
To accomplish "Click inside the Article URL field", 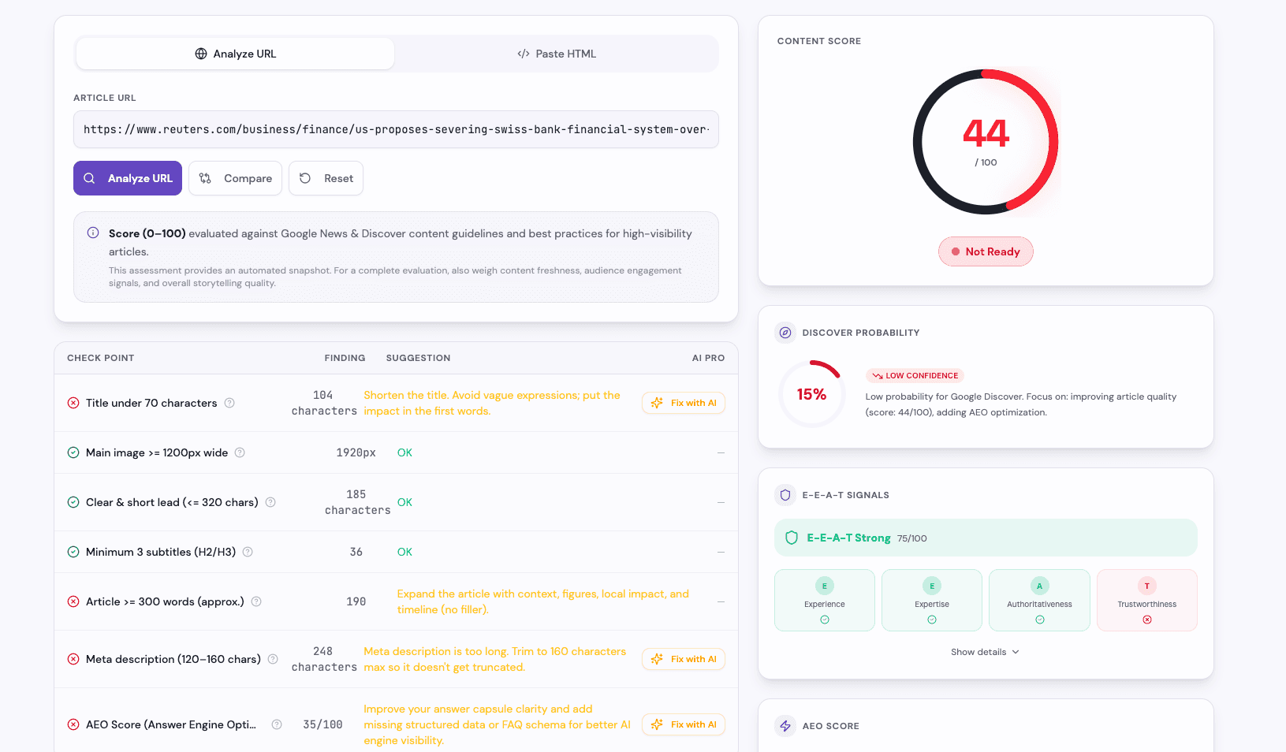I will pyautogui.click(x=395, y=129).
